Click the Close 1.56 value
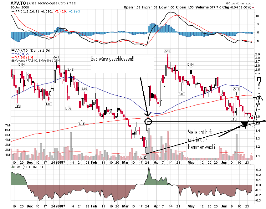 point(185,7)
